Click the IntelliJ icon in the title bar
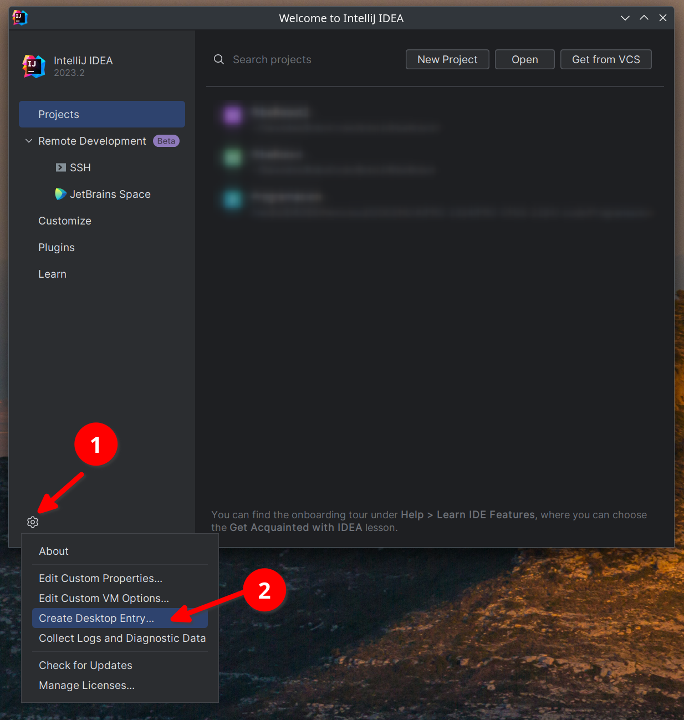Image resolution: width=684 pixels, height=720 pixels. 19,17
